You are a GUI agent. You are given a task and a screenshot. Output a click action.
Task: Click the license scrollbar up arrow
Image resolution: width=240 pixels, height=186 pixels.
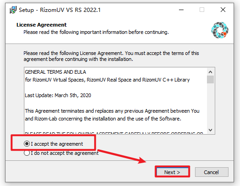click(211, 72)
